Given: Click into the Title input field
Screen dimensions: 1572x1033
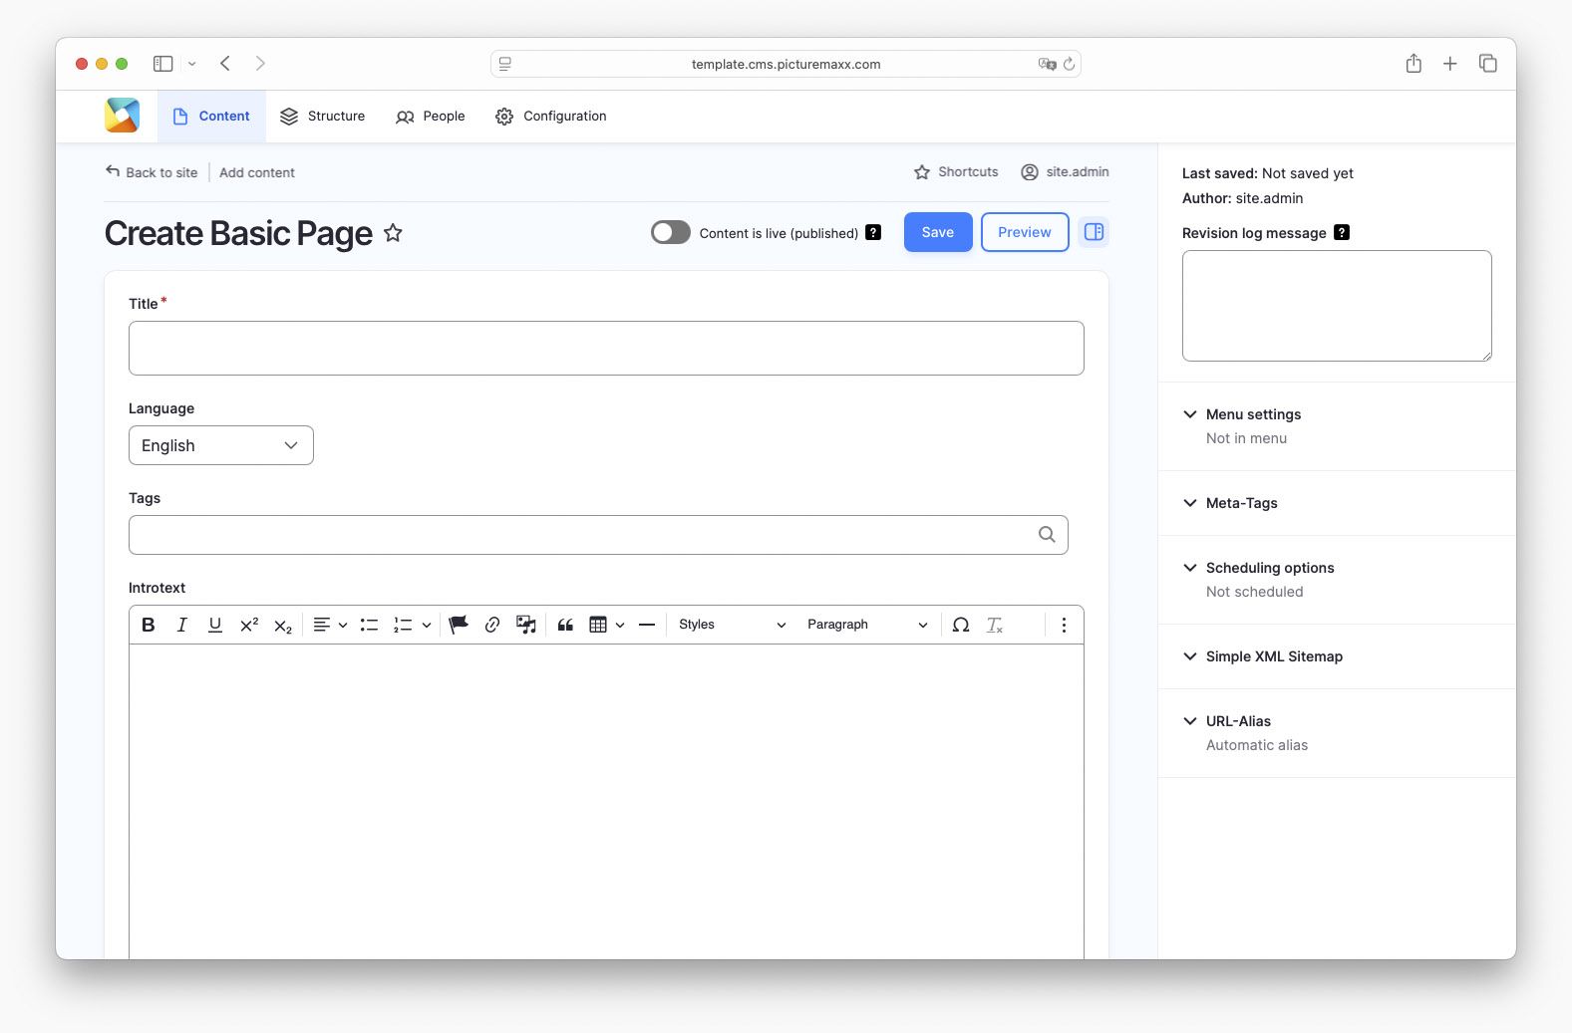Looking at the screenshot, I should pyautogui.click(x=606, y=348).
